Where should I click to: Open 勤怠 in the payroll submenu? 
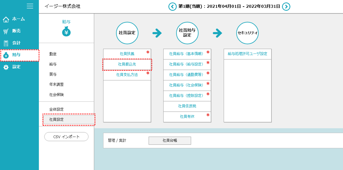[53, 54]
